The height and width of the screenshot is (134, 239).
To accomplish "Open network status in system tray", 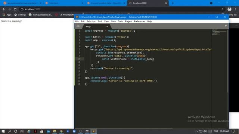I will pyautogui.click(x=201, y=131).
